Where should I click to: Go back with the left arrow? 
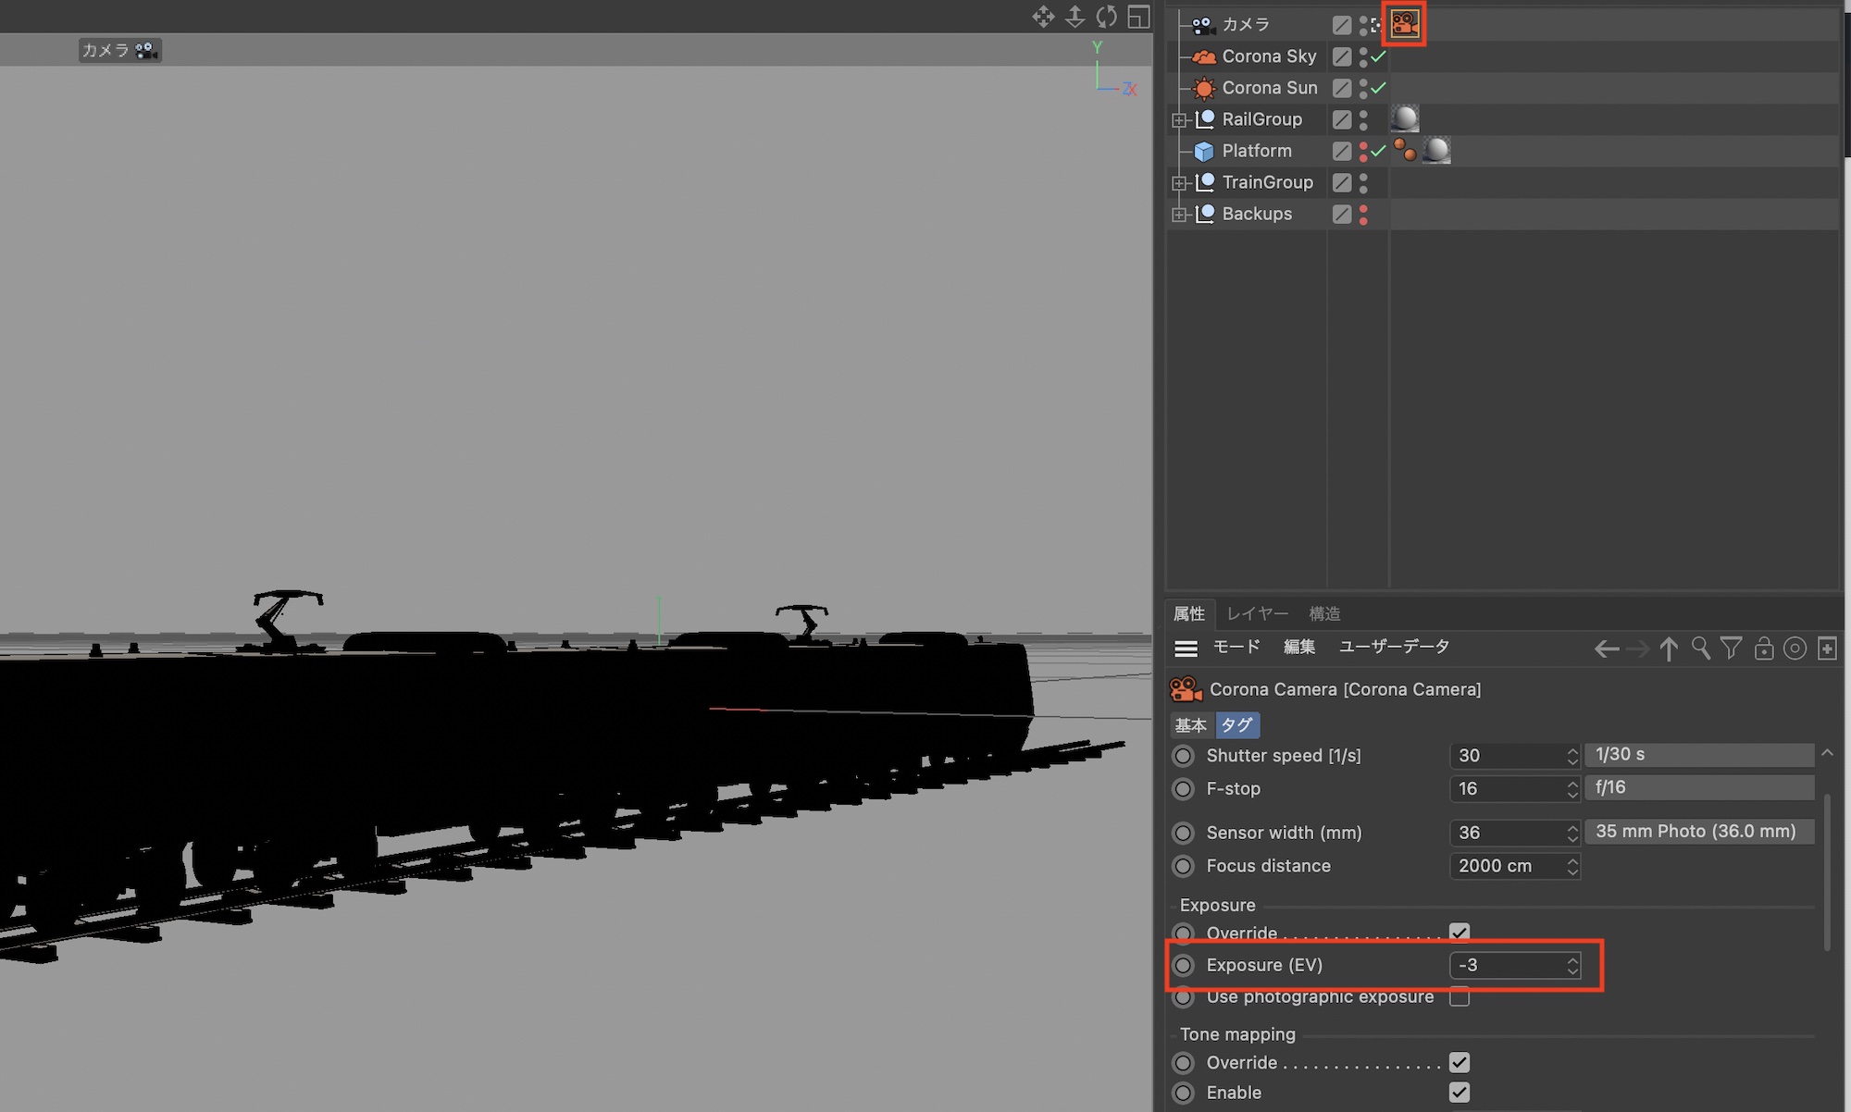1607,649
